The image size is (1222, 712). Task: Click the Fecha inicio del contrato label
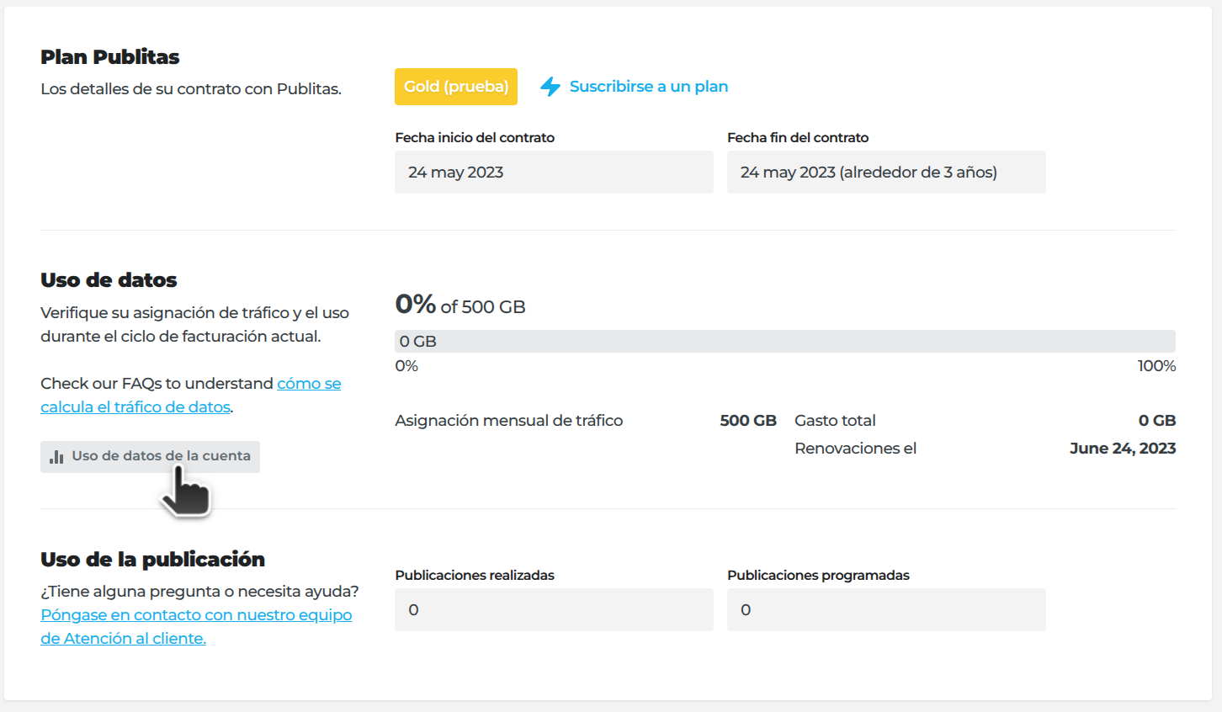475,138
